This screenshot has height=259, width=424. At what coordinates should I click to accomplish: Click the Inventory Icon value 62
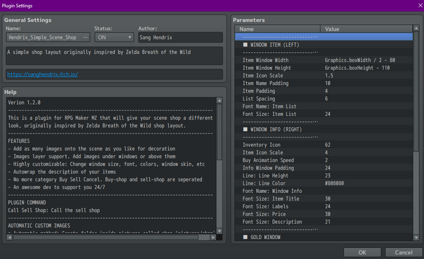pyautogui.click(x=327, y=145)
